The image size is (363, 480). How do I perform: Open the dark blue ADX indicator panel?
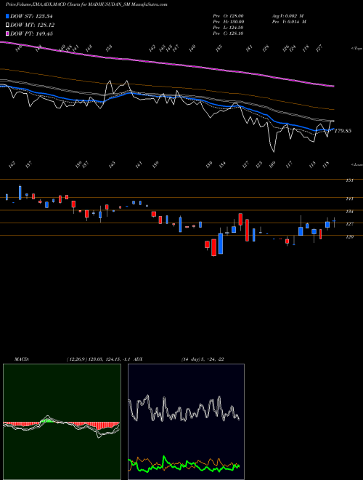tap(186, 422)
